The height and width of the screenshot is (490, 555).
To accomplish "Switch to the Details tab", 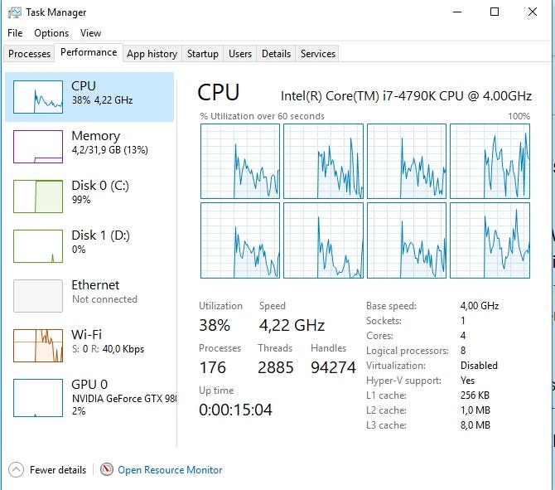I will 276,54.
